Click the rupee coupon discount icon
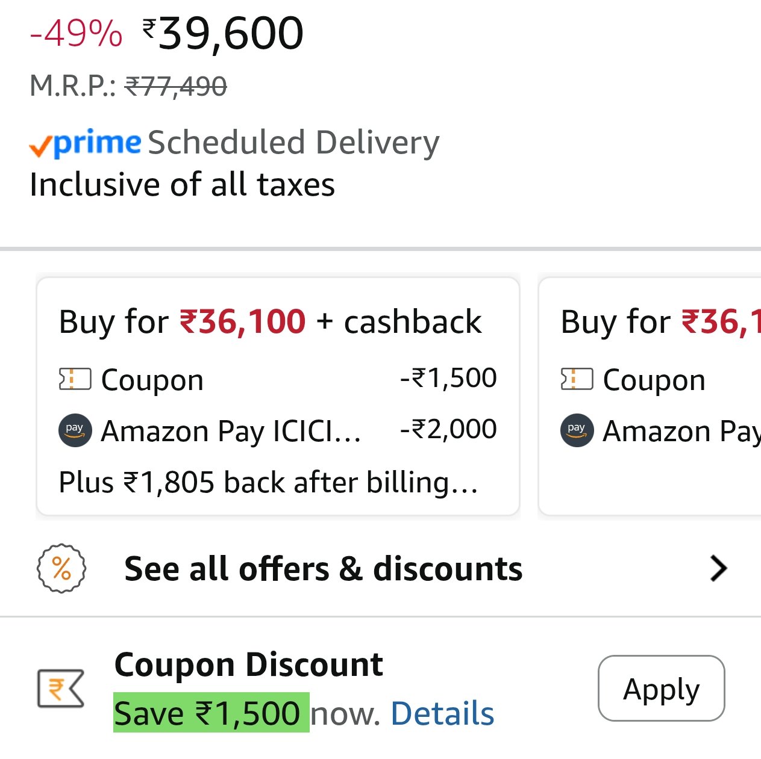The height and width of the screenshot is (759, 761). [60, 687]
